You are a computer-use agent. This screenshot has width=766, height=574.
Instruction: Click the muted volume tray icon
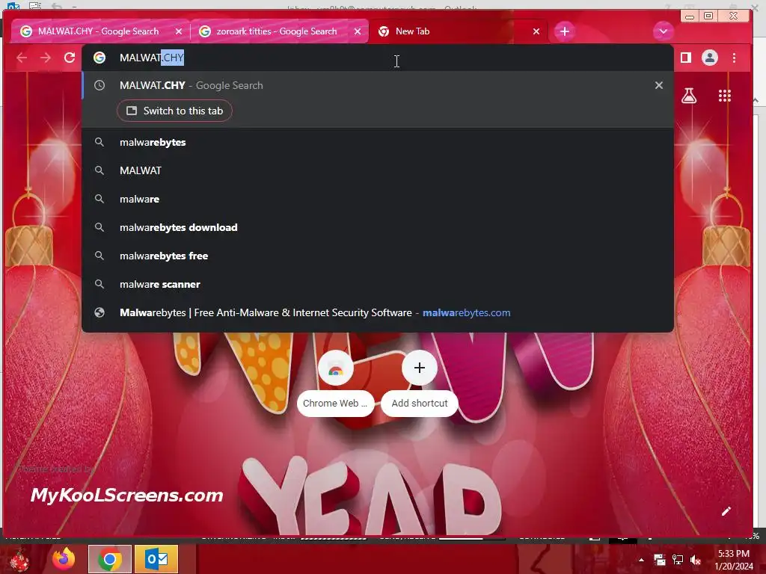(x=696, y=560)
